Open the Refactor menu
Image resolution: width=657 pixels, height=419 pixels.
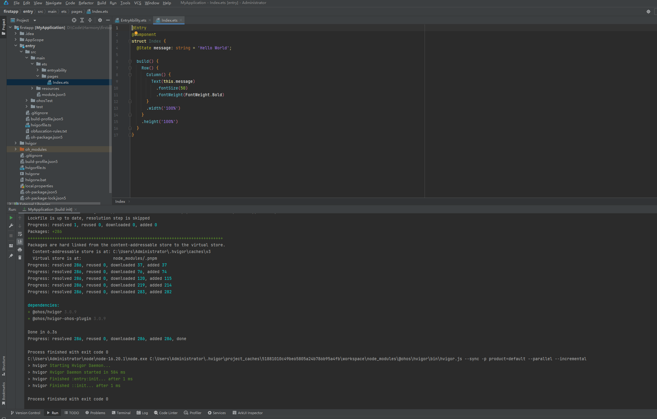86,3
